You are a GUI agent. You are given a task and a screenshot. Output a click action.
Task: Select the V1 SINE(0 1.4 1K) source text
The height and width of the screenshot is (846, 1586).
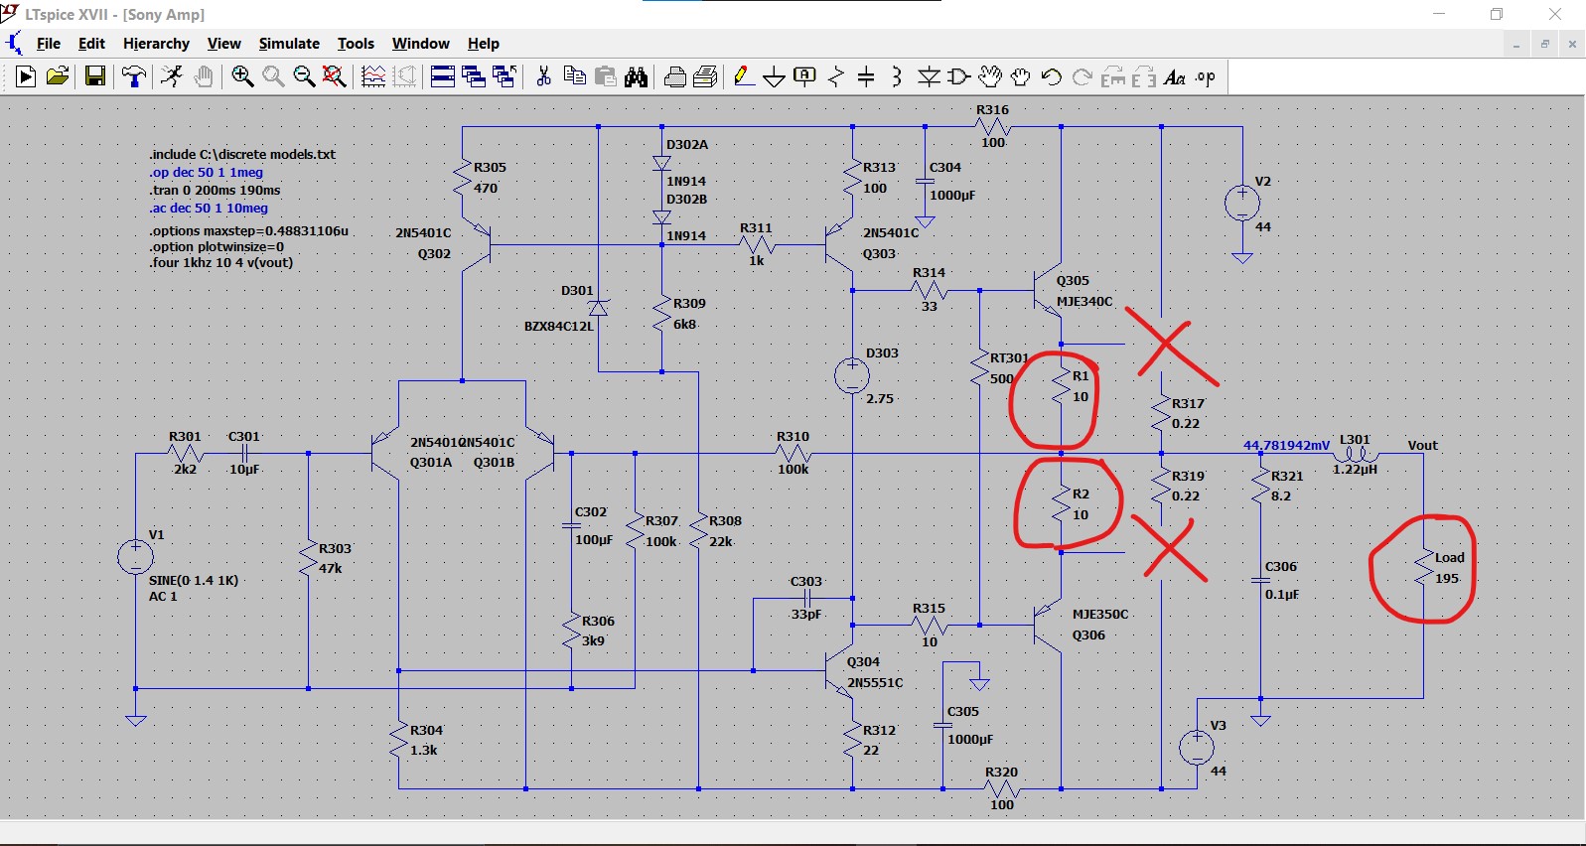click(x=193, y=580)
